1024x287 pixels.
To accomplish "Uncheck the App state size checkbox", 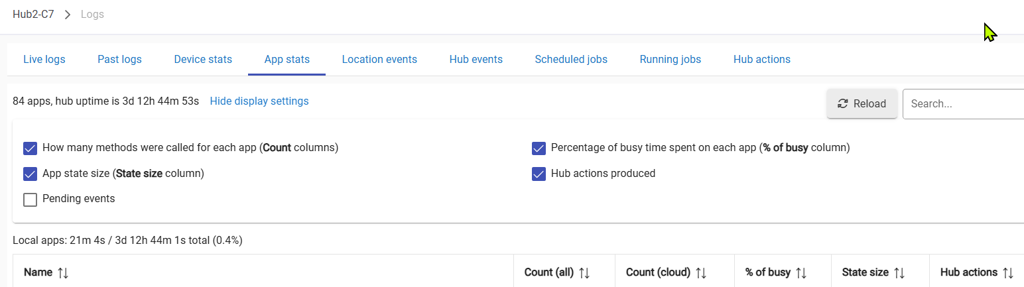I will coord(30,174).
